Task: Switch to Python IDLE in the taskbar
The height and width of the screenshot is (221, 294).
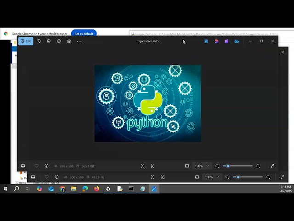Action: pyautogui.click(x=119, y=189)
